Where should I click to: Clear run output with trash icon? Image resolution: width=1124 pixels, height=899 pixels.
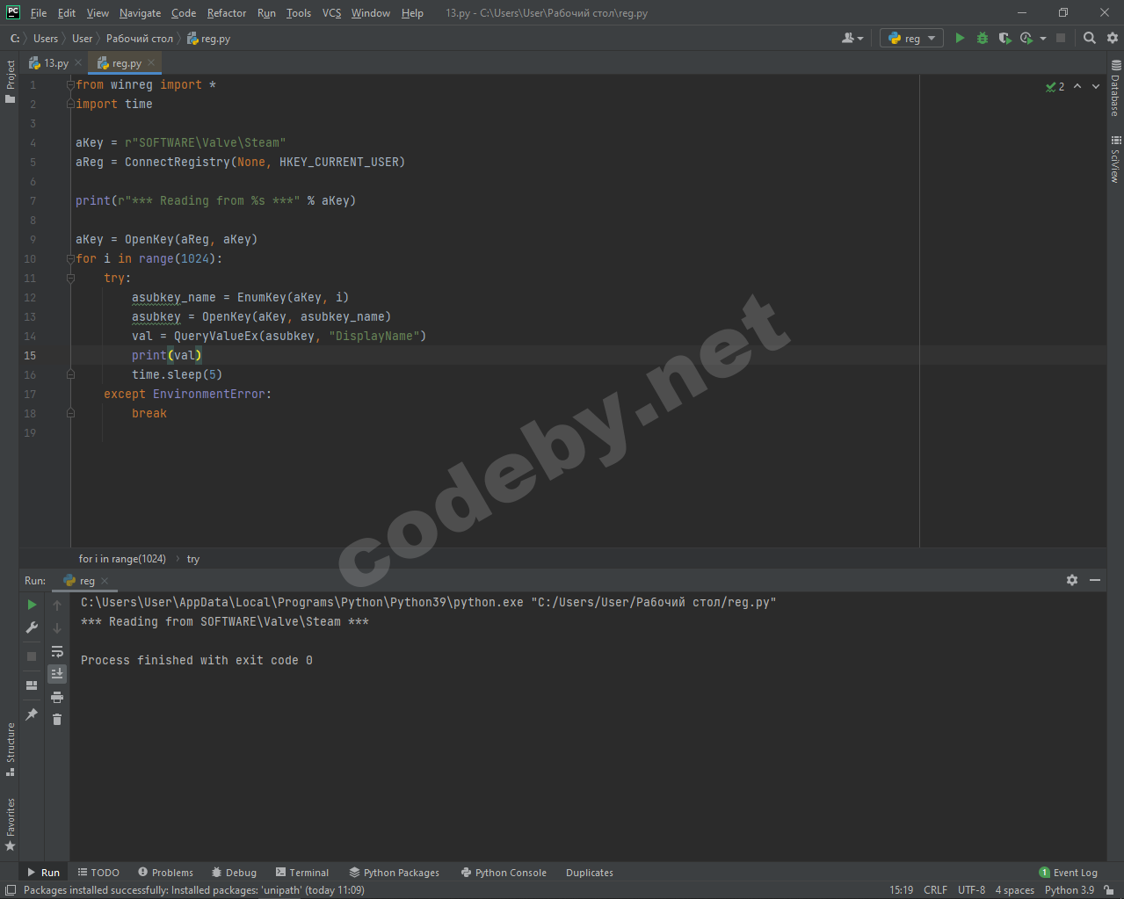tap(57, 720)
